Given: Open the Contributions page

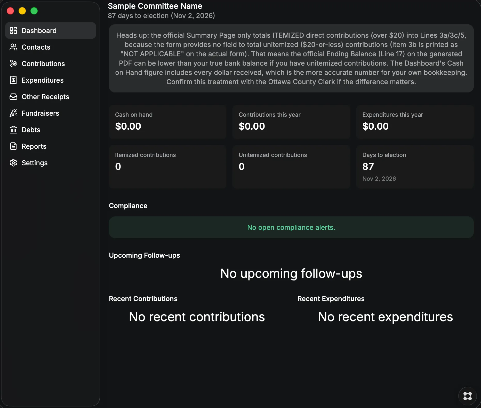Looking at the screenshot, I should [51, 64].
